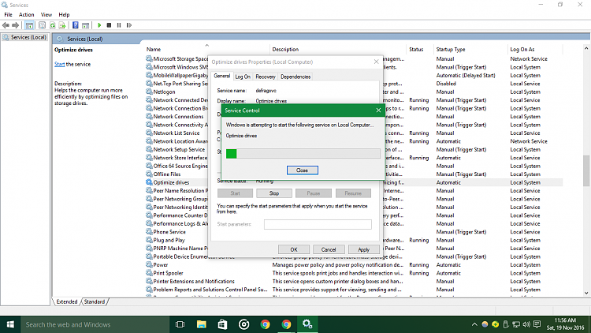The width and height of the screenshot is (591, 333).
Task: Close Service Control dialog with X
Action: 378,110
